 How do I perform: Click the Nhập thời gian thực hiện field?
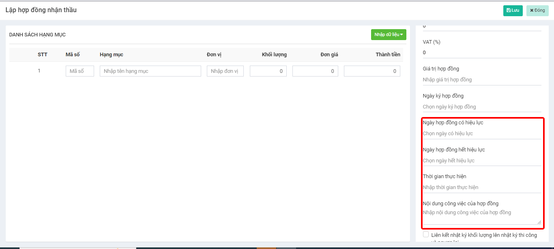[481, 187]
